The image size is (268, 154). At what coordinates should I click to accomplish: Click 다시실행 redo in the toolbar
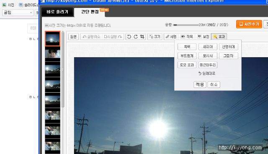point(113,37)
